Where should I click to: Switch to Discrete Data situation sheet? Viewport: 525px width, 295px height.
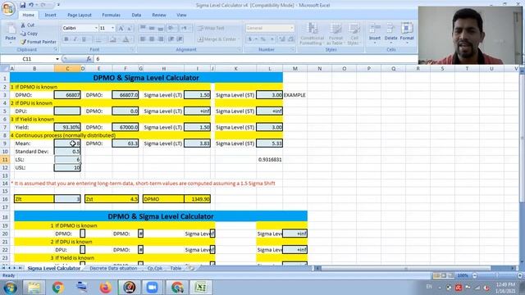pyautogui.click(x=113, y=268)
